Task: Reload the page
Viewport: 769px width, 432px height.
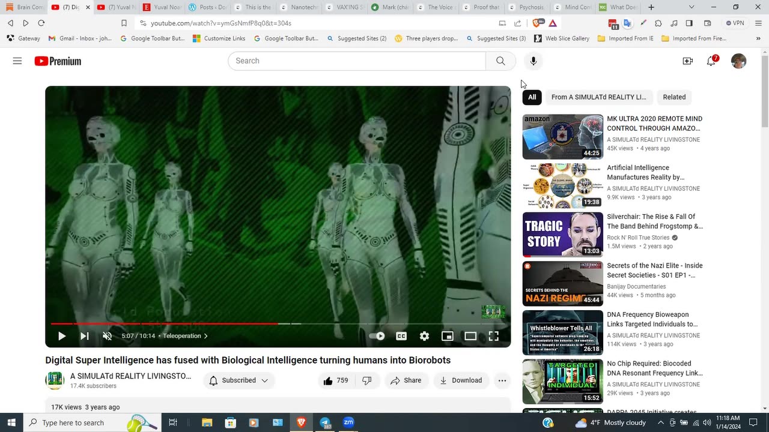Action: 41,23
